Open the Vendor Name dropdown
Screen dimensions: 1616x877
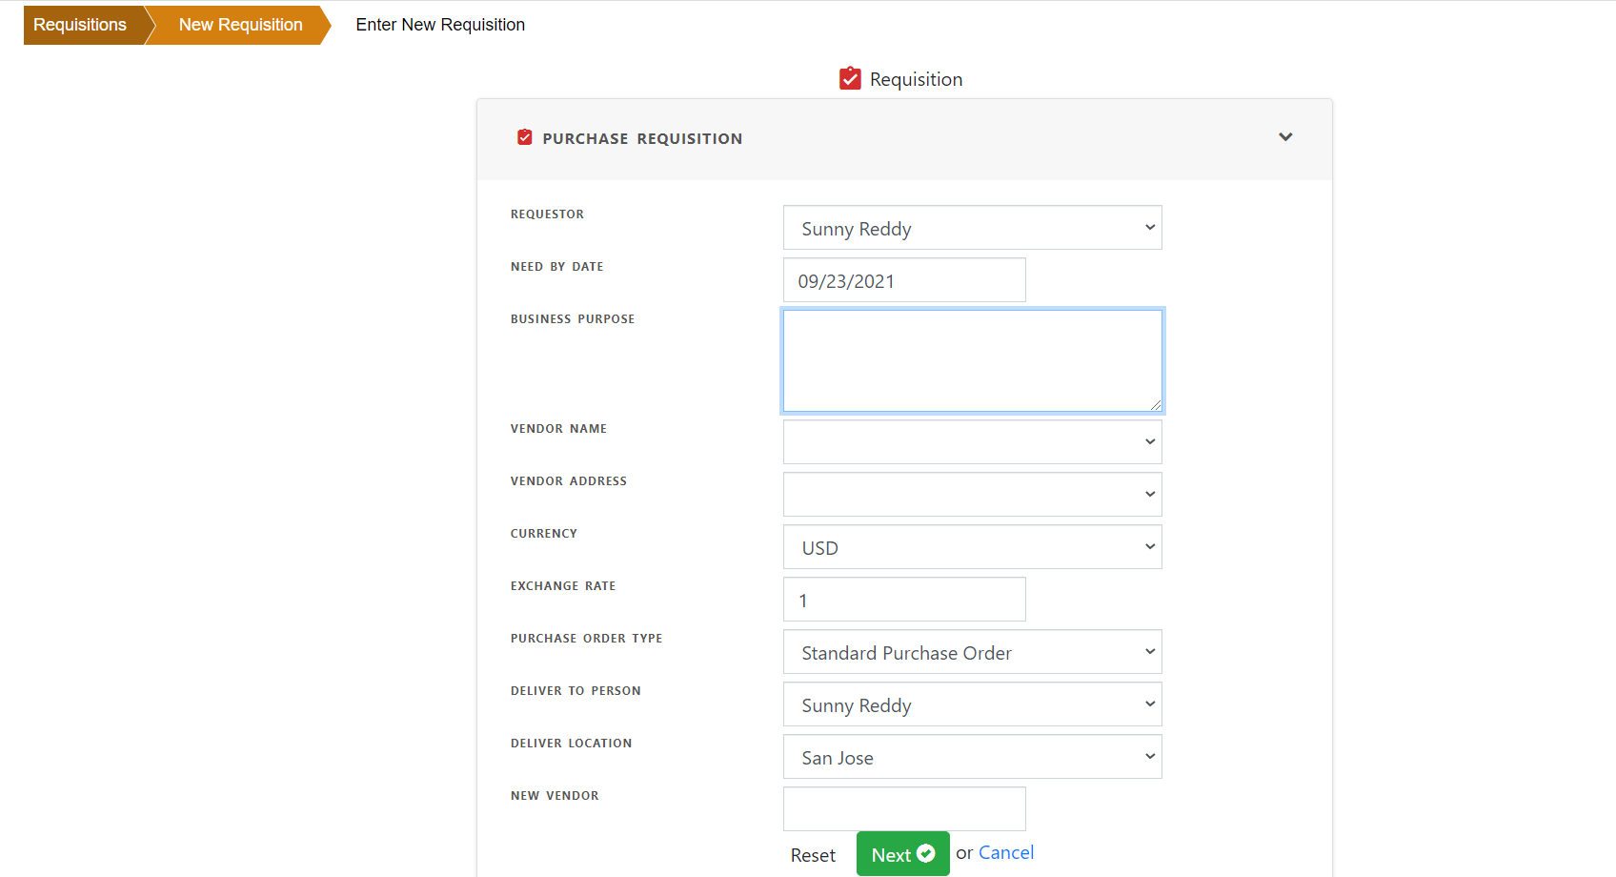tap(972, 442)
